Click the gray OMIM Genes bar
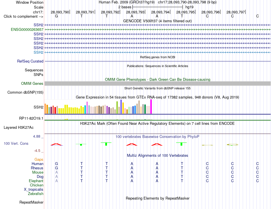Screen dimensions: 271x209 [x=157, y=84]
